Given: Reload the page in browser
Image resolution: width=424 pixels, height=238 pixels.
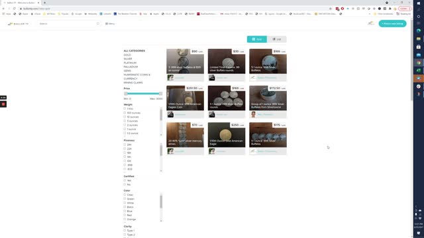Looking at the screenshot, I should click(15, 9).
